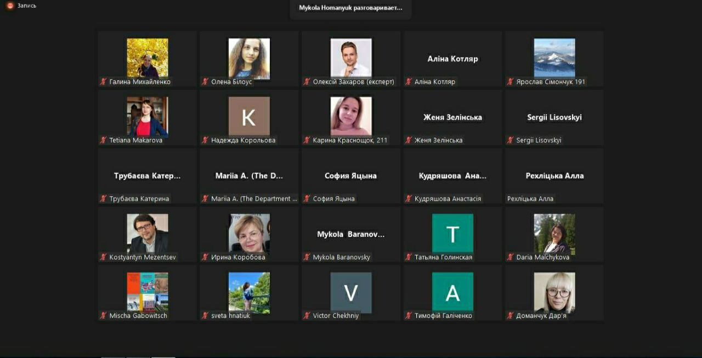Select Тимофій Галіченко avatar with letter A

coord(452,292)
